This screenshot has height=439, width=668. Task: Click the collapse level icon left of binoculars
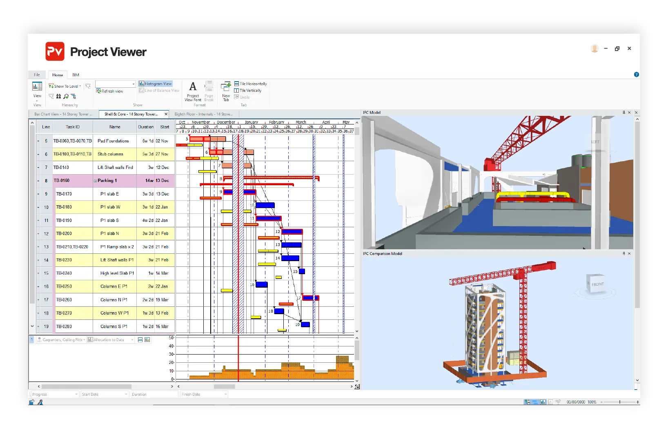[x=51, y=97]
